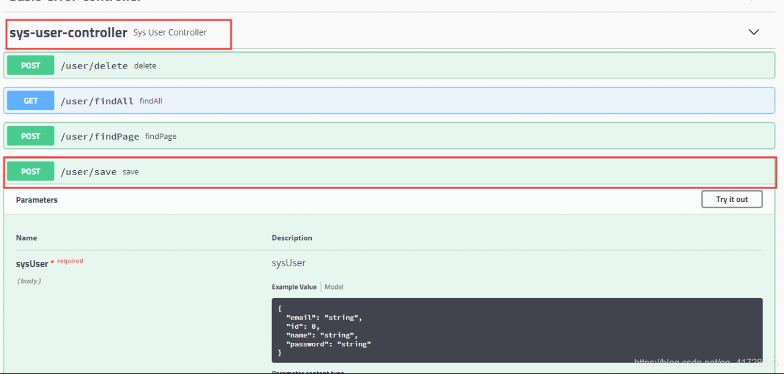
Task: Click the "findAll" summary text
Action: click(x=151, y=101)
